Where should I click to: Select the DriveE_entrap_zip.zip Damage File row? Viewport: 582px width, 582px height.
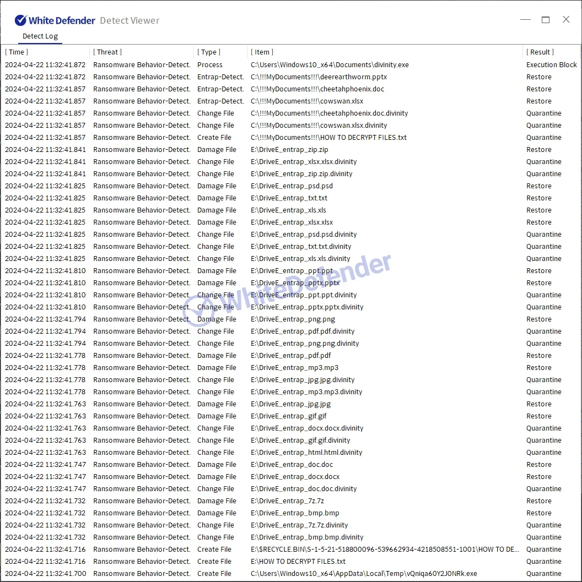point(289,150)
